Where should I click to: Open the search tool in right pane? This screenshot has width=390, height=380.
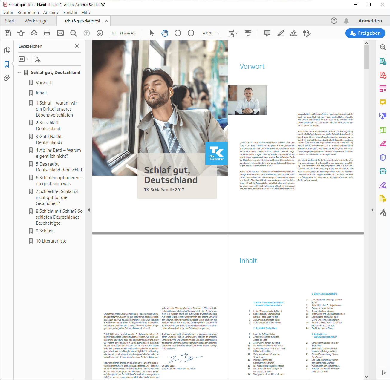(x=383, y=47)
